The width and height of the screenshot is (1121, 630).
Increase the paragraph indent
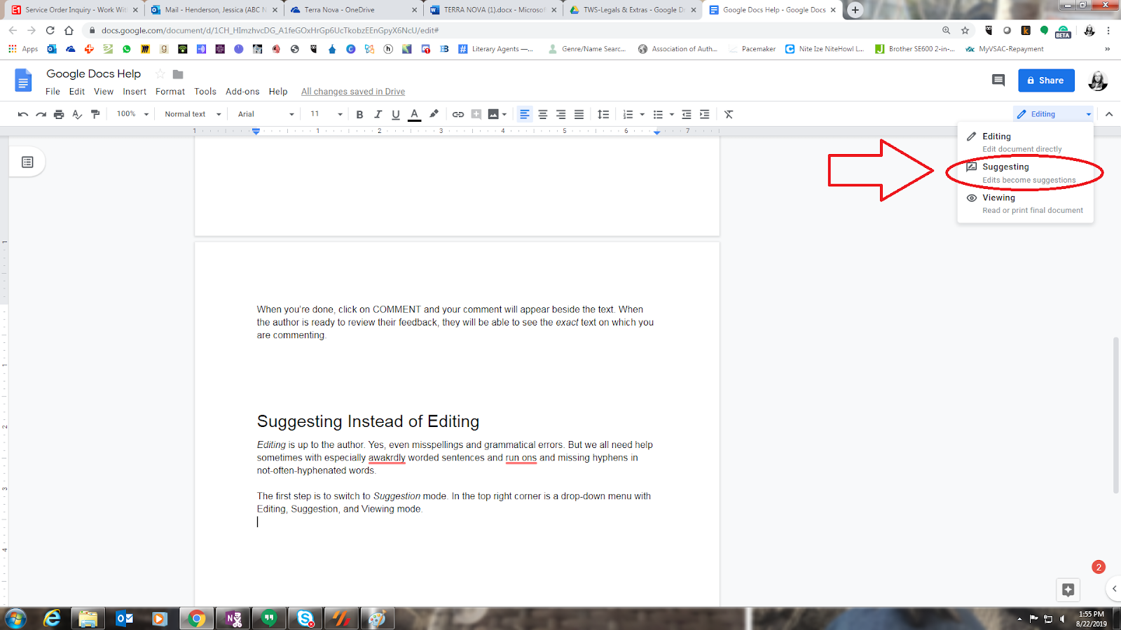tap(705, 114)
